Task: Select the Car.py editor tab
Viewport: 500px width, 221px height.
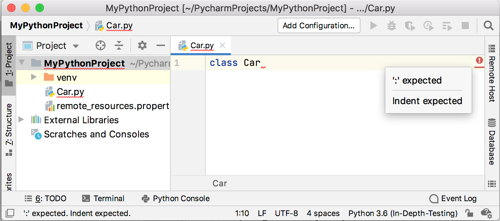Action: tap(200, 46)
